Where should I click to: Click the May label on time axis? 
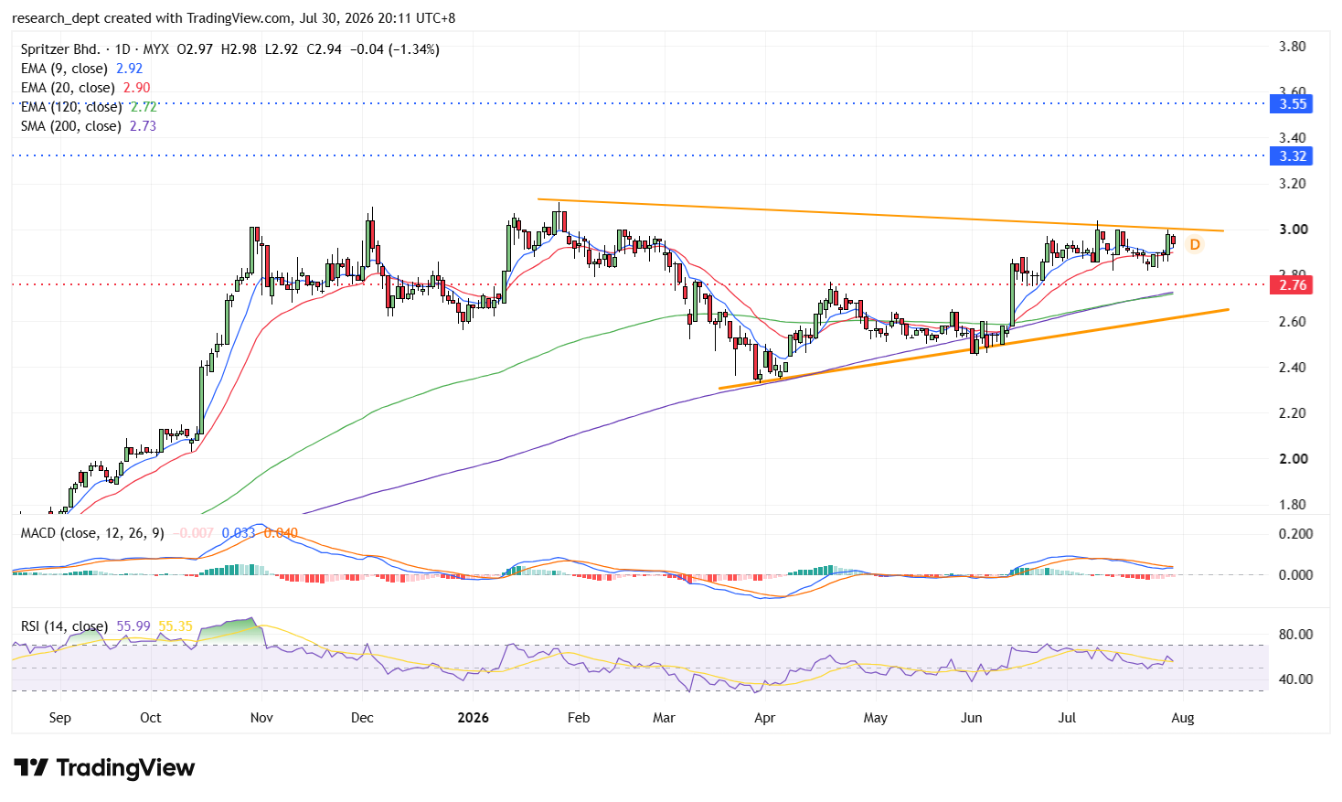(876, 718)
